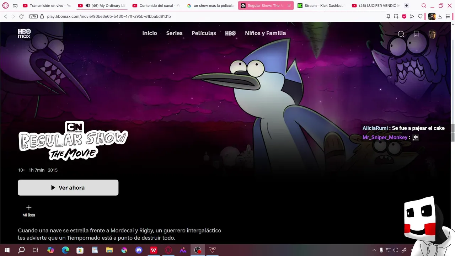
Task: Open the Windows Start menu
Action: coord(7,250)
